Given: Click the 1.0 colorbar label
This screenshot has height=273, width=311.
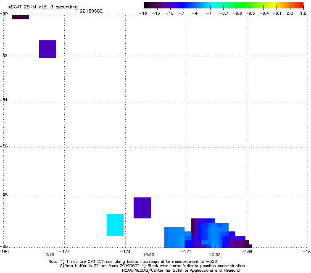Looking at the screenshot, I should pyautogui.click(x=303, y=13).
